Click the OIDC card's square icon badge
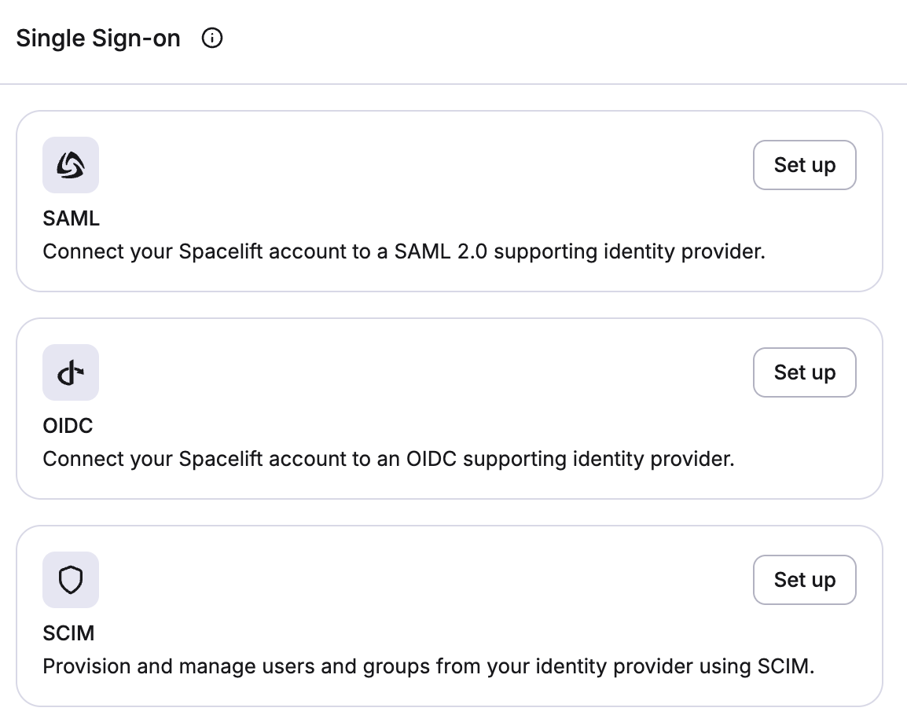The height and width of the screenshot is (726, 907). click(70, 372)
